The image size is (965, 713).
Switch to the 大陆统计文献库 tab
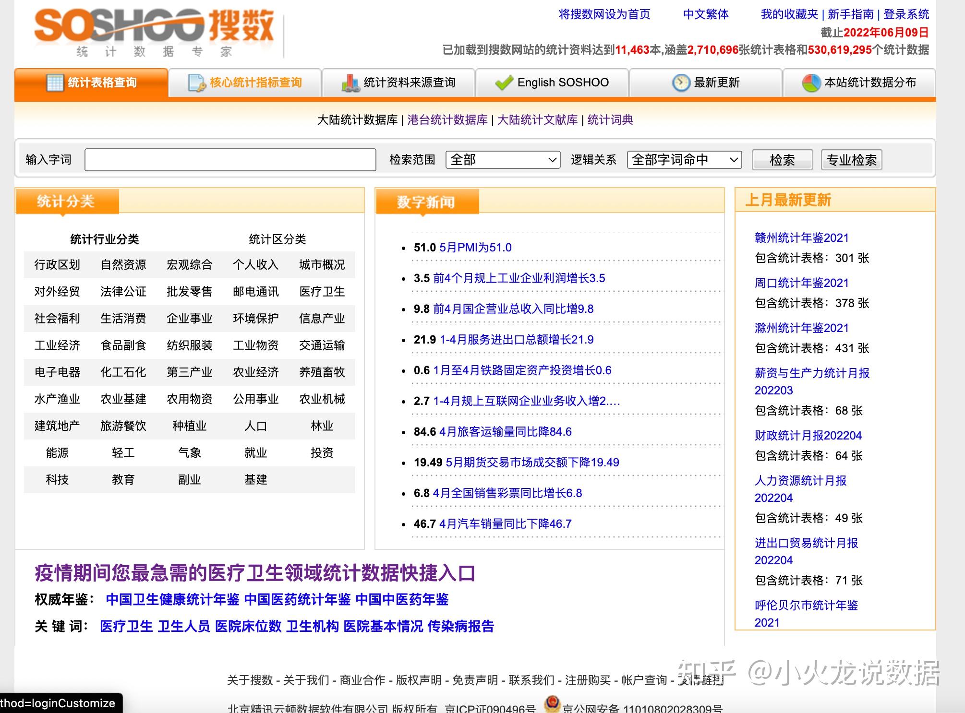click(x=537, y=120)
